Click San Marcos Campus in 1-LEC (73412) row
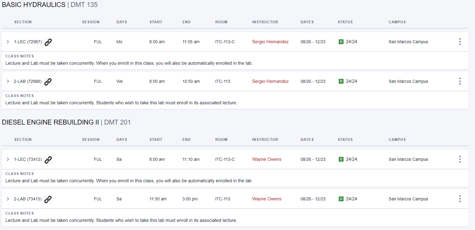 coord(408,159)
